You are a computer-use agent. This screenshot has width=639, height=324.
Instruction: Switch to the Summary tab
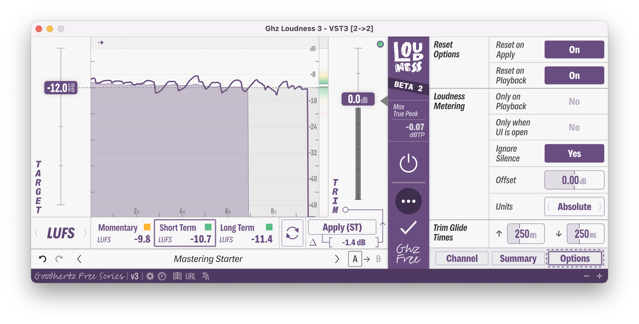[518, 258]
